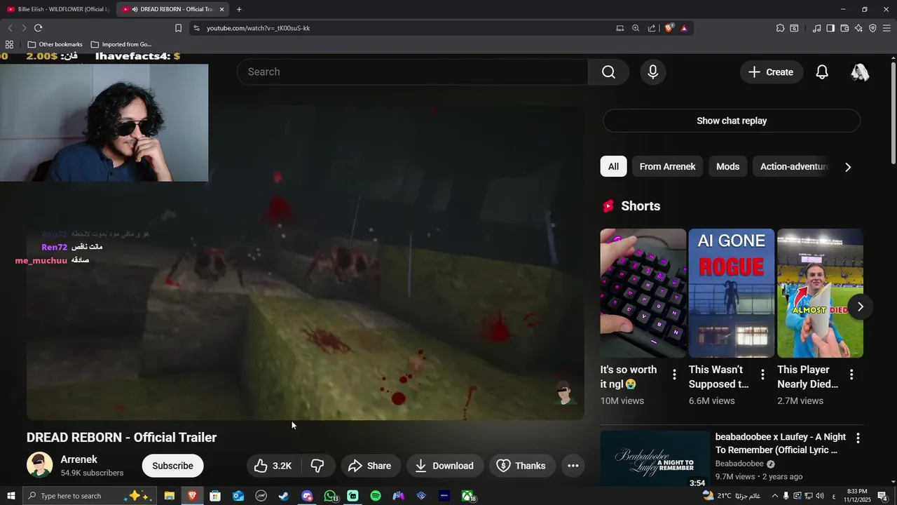Open the music playlist note icon in toolbar
This screenshot has height=505, width=897.
816,28
